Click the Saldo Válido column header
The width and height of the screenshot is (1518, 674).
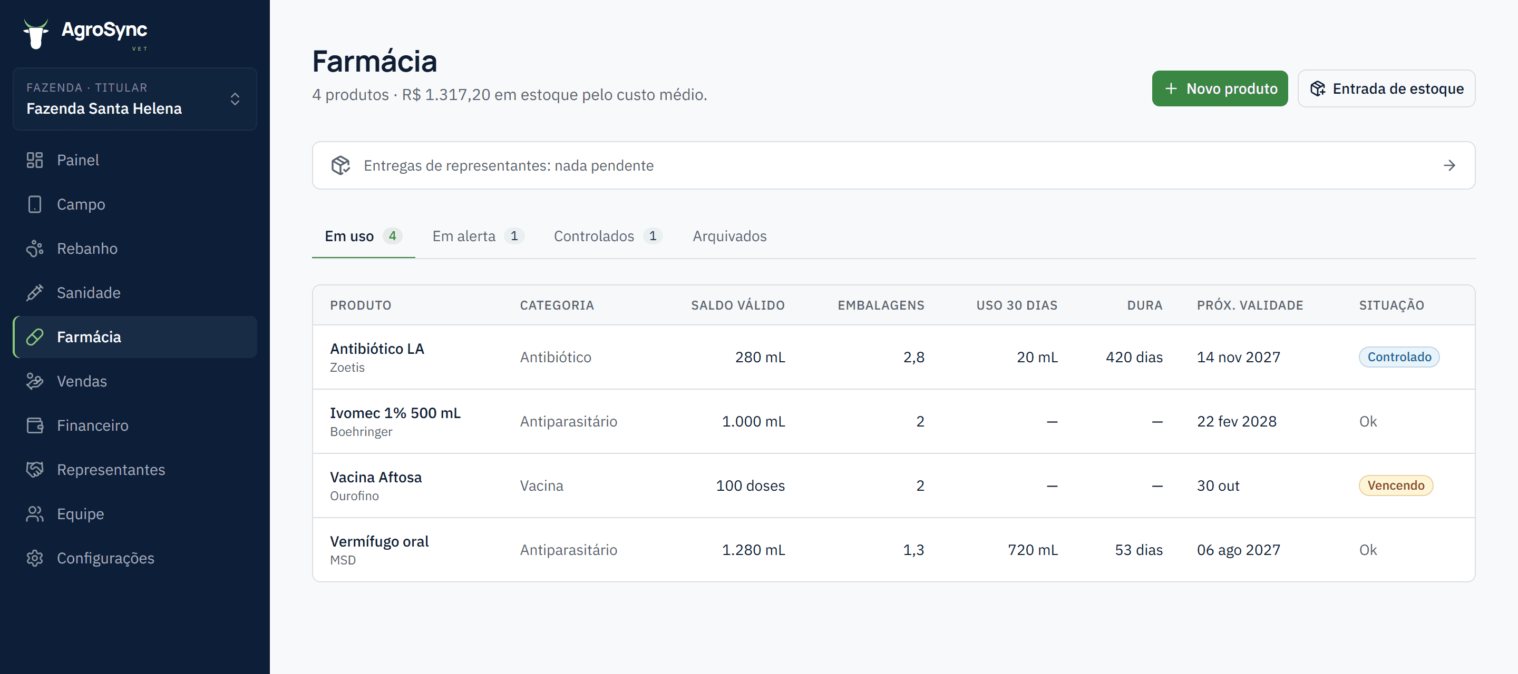[737, 305]
